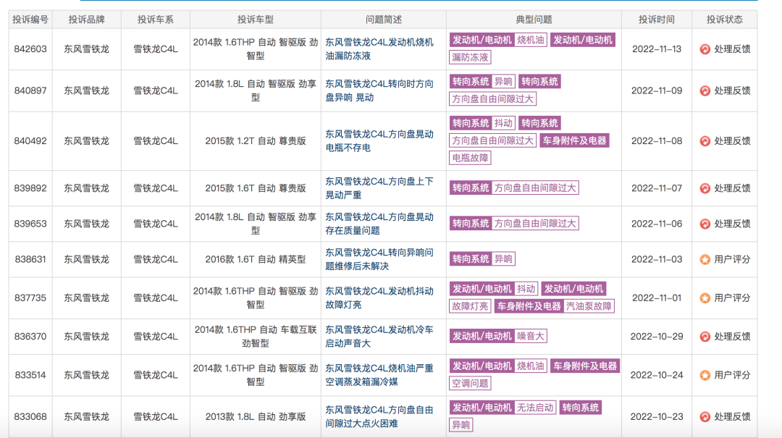The height and width of the screenshot is (438, 782).
Task: Select complaint number 836370
Action: (30, 336)
